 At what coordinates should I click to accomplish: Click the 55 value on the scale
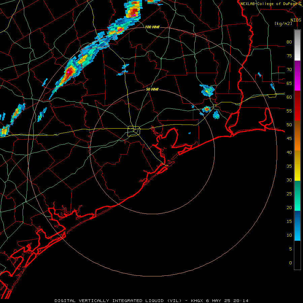point(289,111)
